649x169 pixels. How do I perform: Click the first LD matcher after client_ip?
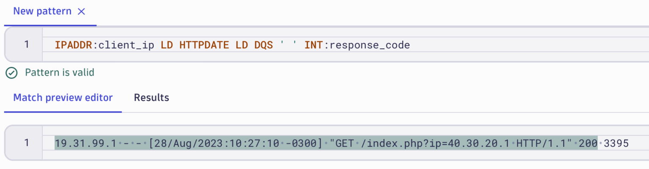pos(166,45)
